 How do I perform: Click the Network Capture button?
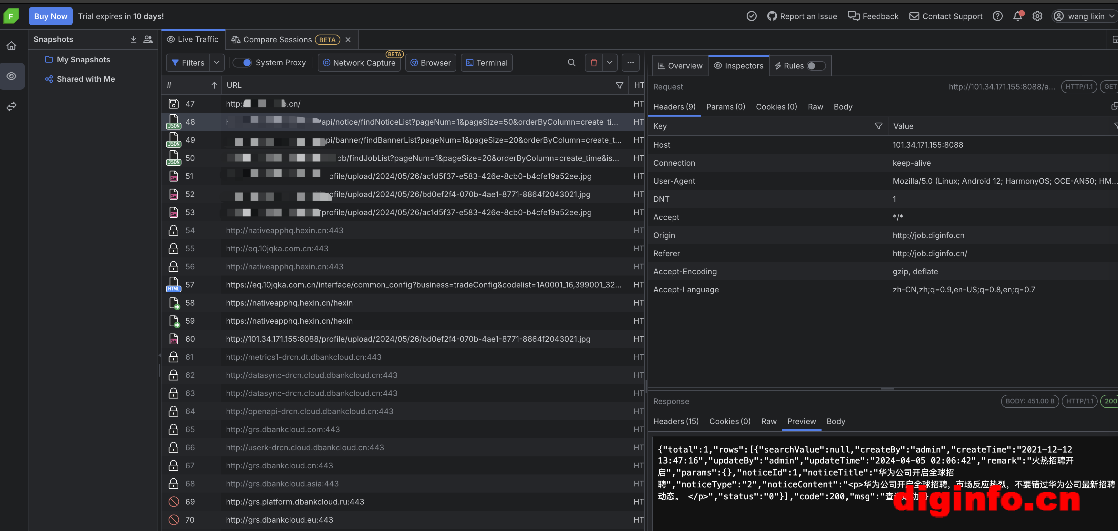[x=359, y=63]
